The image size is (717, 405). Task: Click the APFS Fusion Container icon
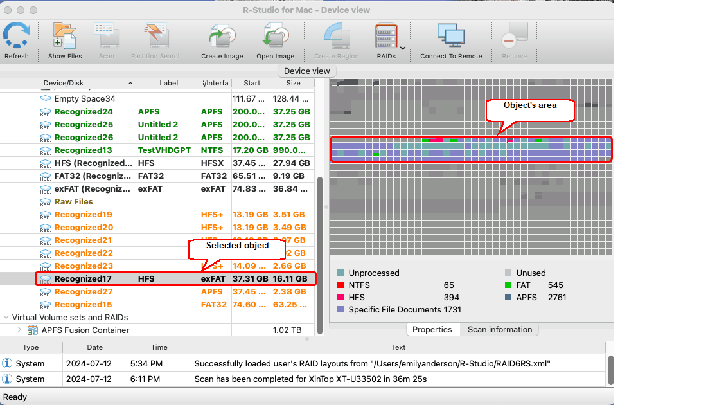pos(33,330)
